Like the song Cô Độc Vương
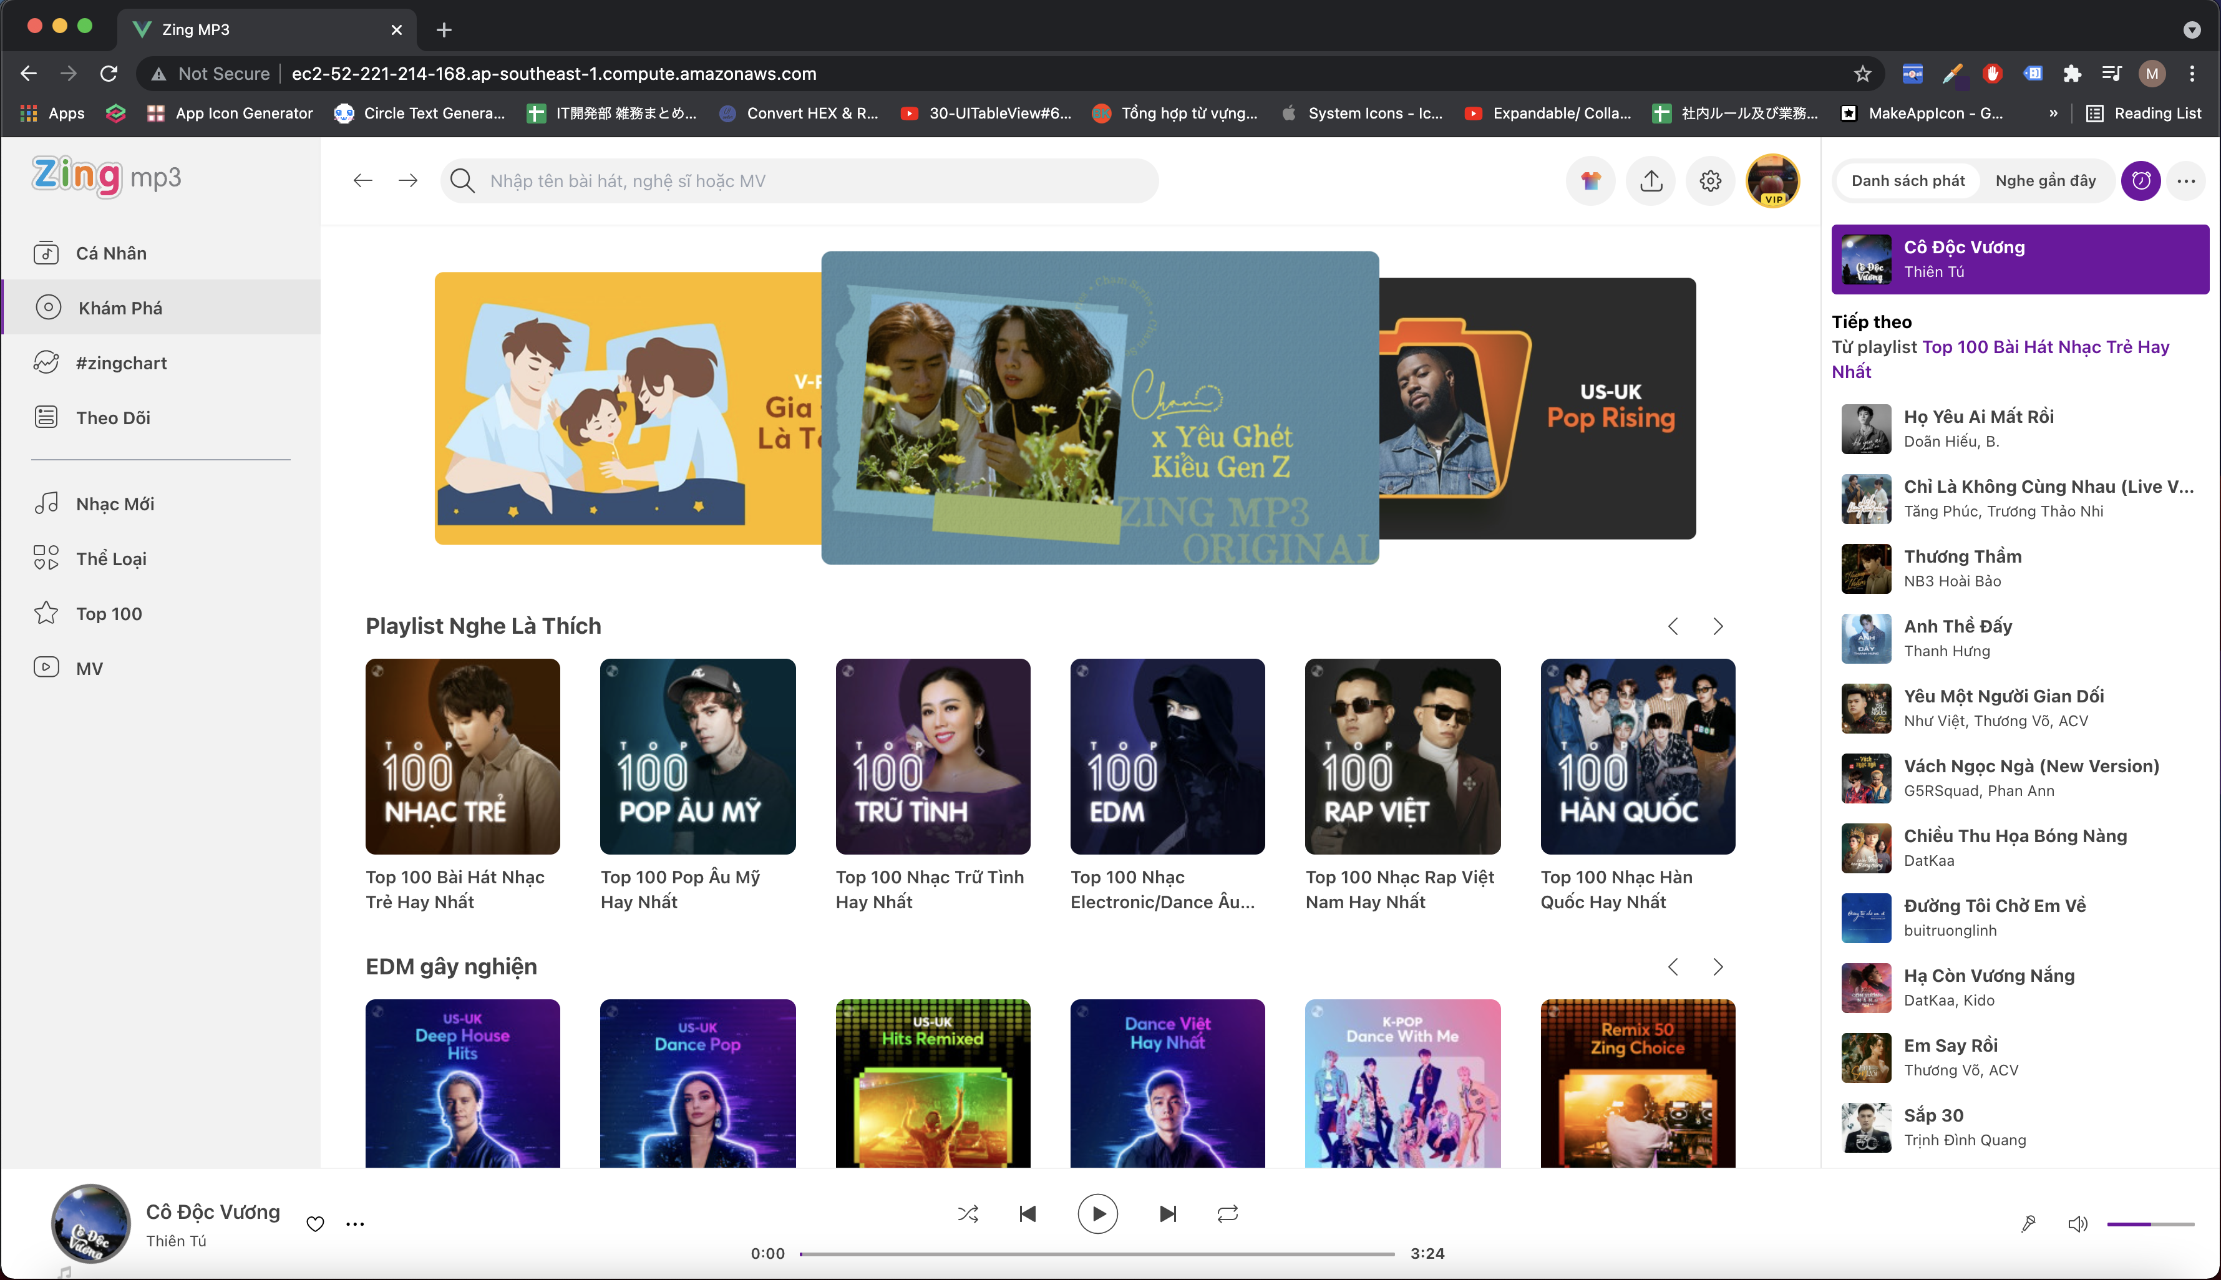2221x1280 pixels. click(315, 1224)
